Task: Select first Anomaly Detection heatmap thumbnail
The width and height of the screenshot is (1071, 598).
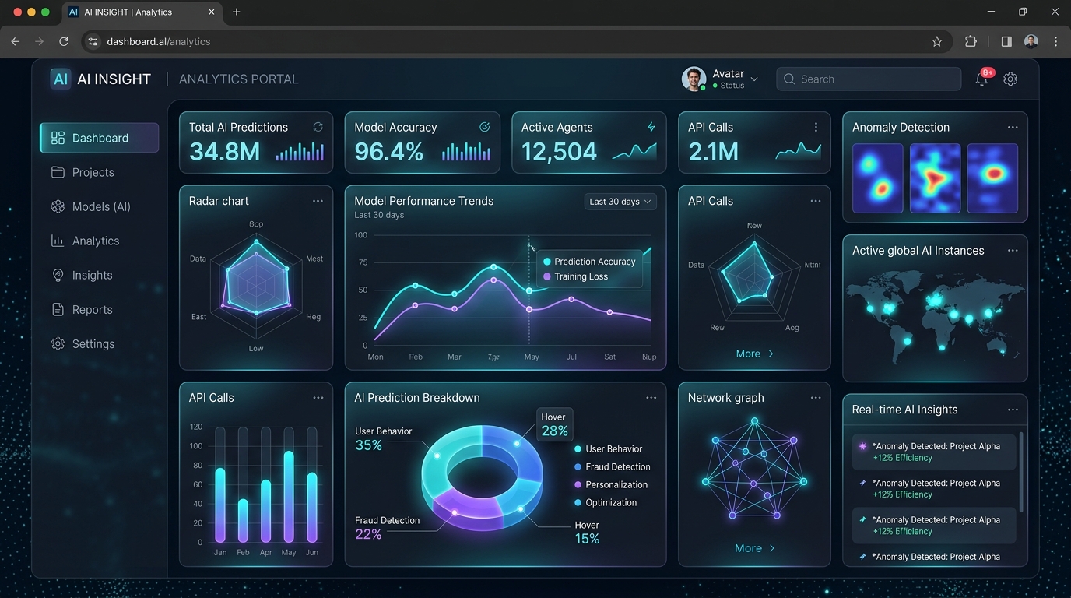Action: pyautogui.click(x=878, y=178)
